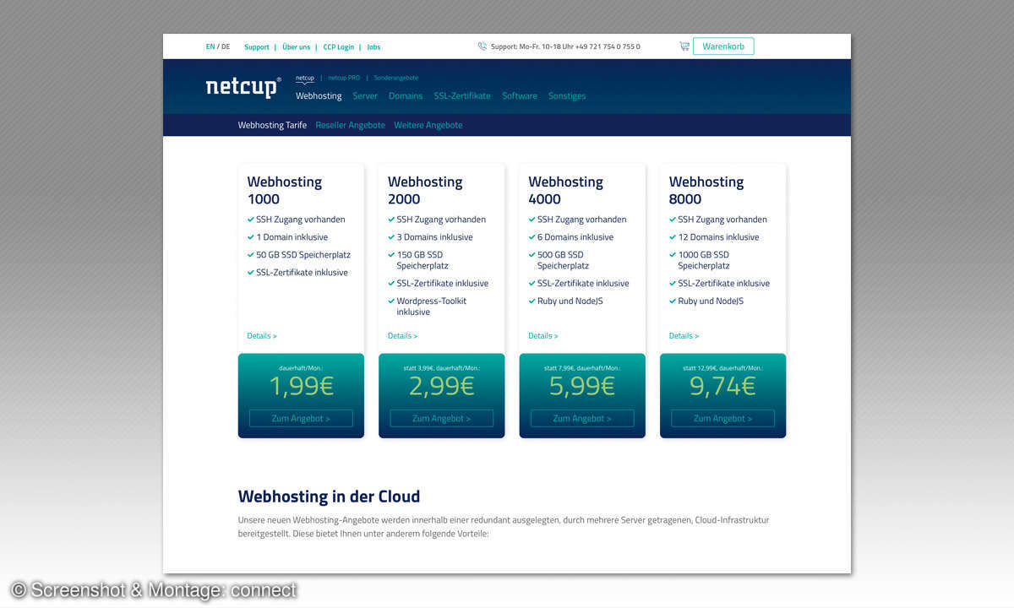Open the Domains menu
The height and width of the screenshot is (608, 1014).
(406, 96)
